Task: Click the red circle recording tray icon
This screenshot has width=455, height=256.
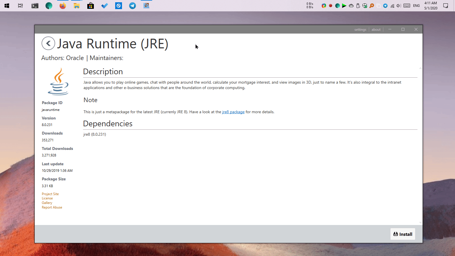Action: [x=331, y=6]
